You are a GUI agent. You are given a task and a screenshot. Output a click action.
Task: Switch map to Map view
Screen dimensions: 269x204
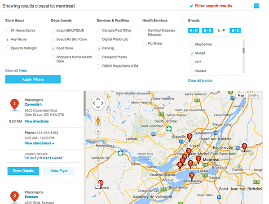click(241, 95)
